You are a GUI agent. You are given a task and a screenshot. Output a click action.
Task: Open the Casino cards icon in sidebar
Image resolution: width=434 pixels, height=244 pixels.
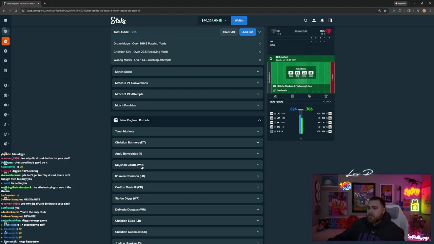(5, 31)
